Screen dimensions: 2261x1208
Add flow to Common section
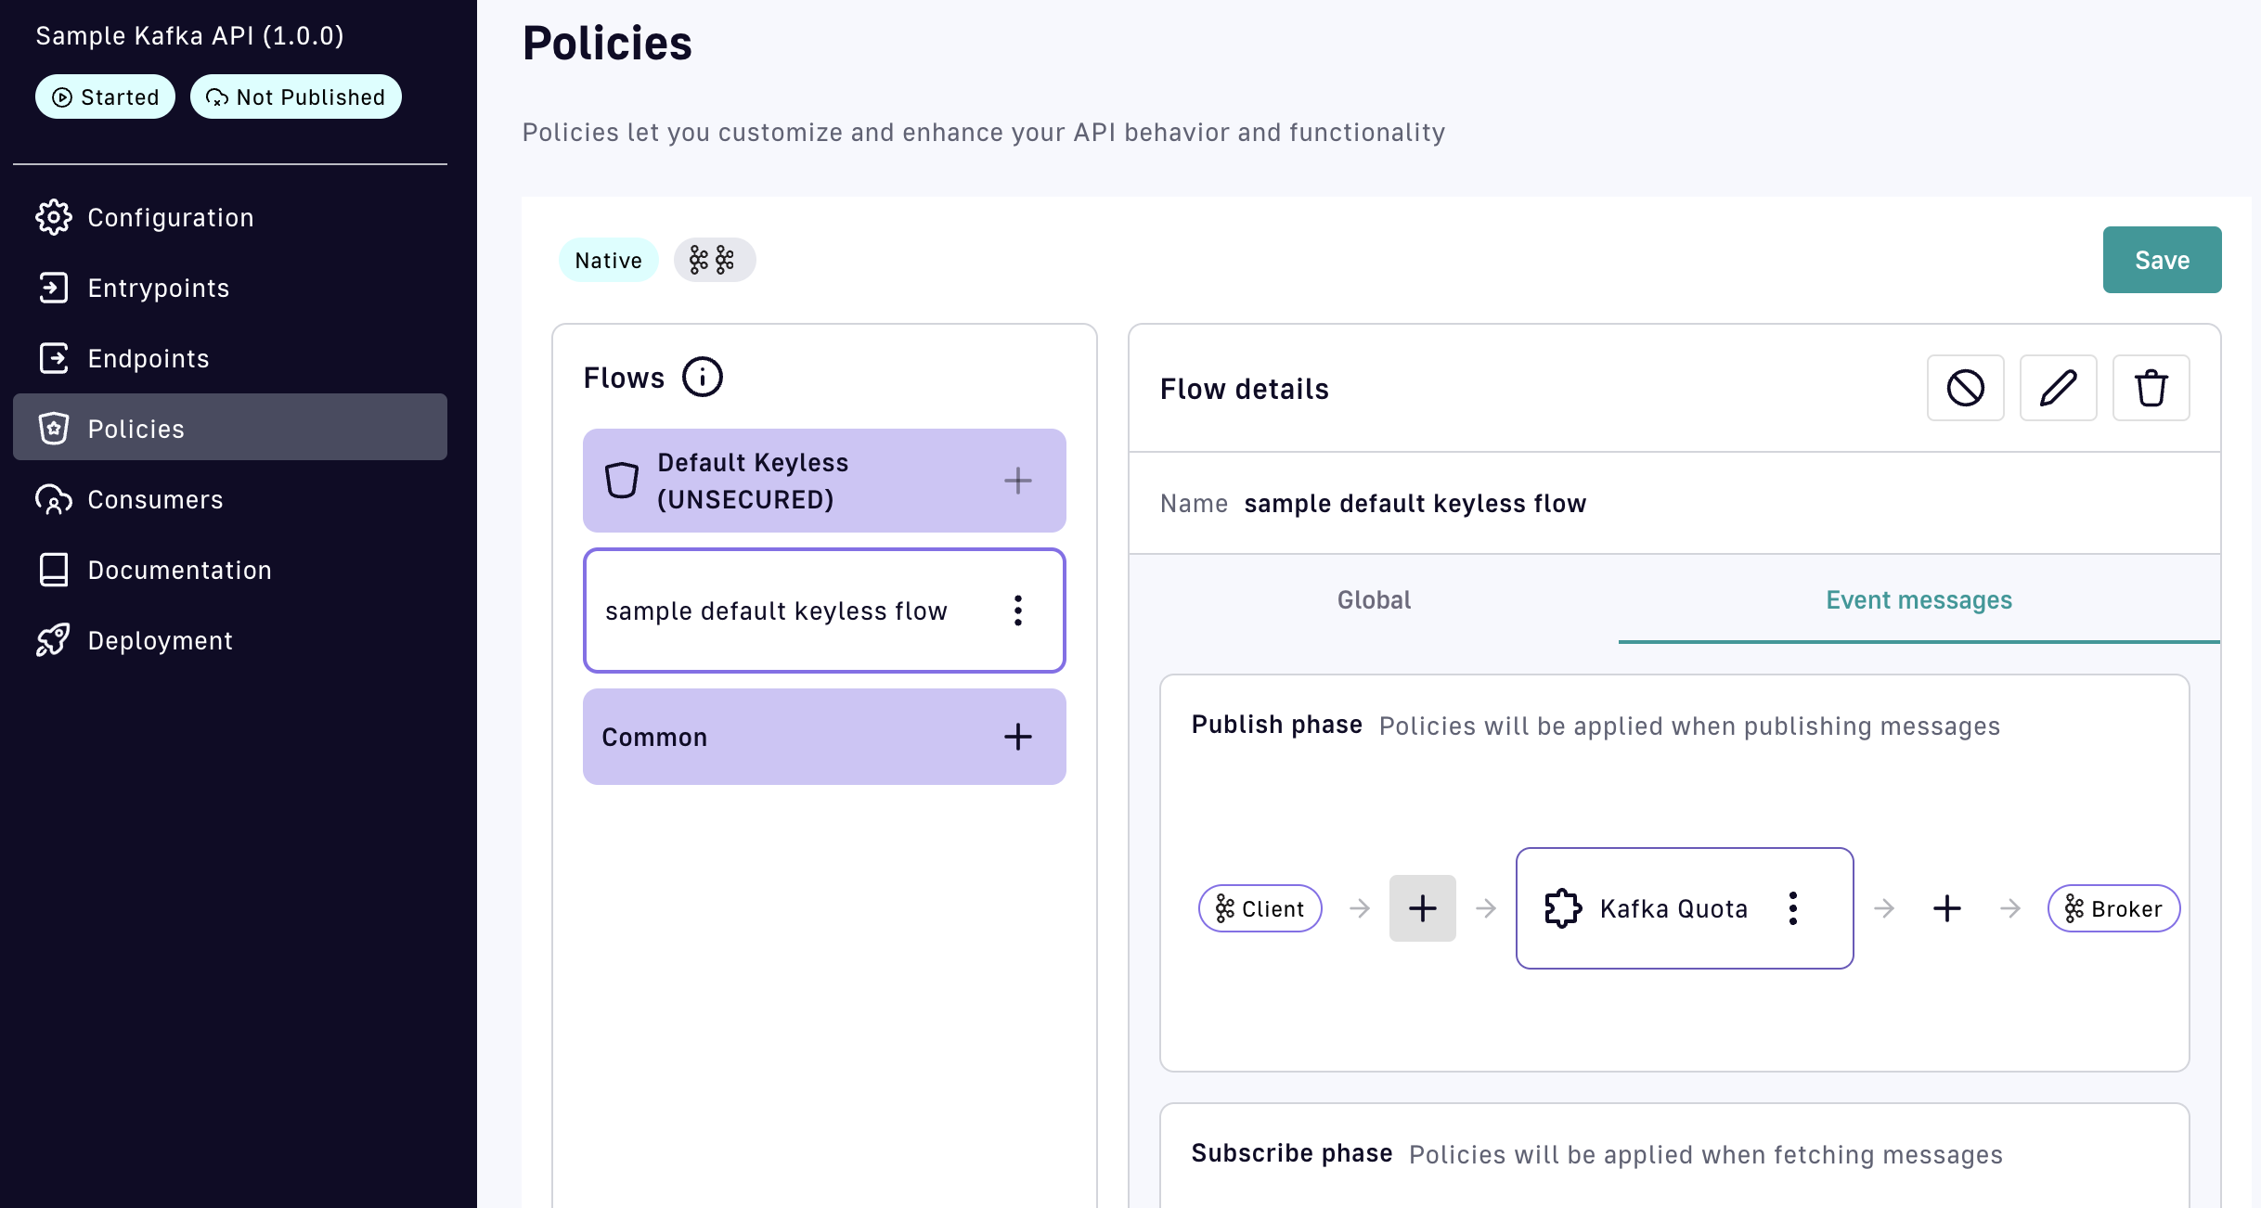[1018, 737]
